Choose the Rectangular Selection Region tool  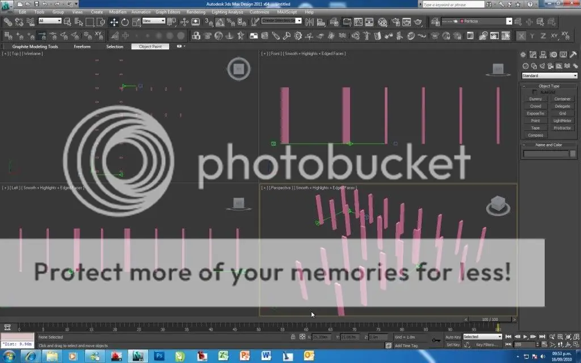90,22
